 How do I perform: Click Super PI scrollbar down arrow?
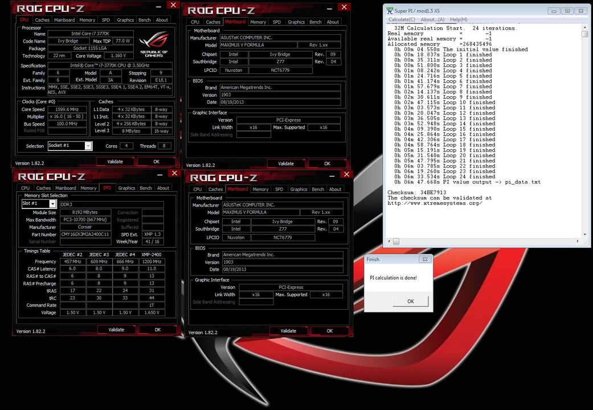[x=584, y=235]
